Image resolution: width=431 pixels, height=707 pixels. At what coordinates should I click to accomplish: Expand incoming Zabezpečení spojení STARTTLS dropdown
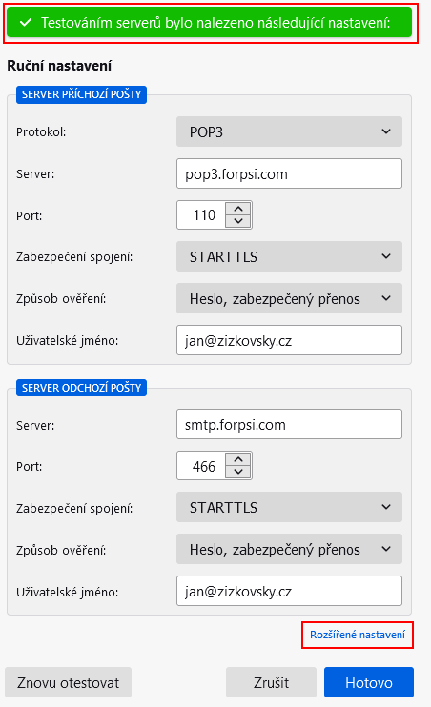(x=289, y=256)
